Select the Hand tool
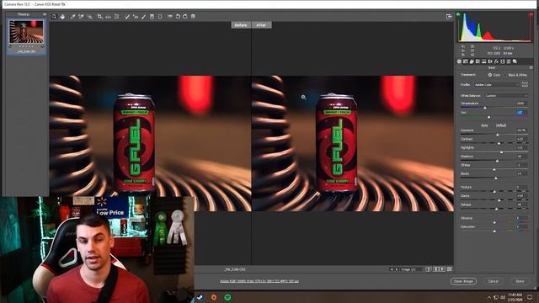 tap(62, 17)
